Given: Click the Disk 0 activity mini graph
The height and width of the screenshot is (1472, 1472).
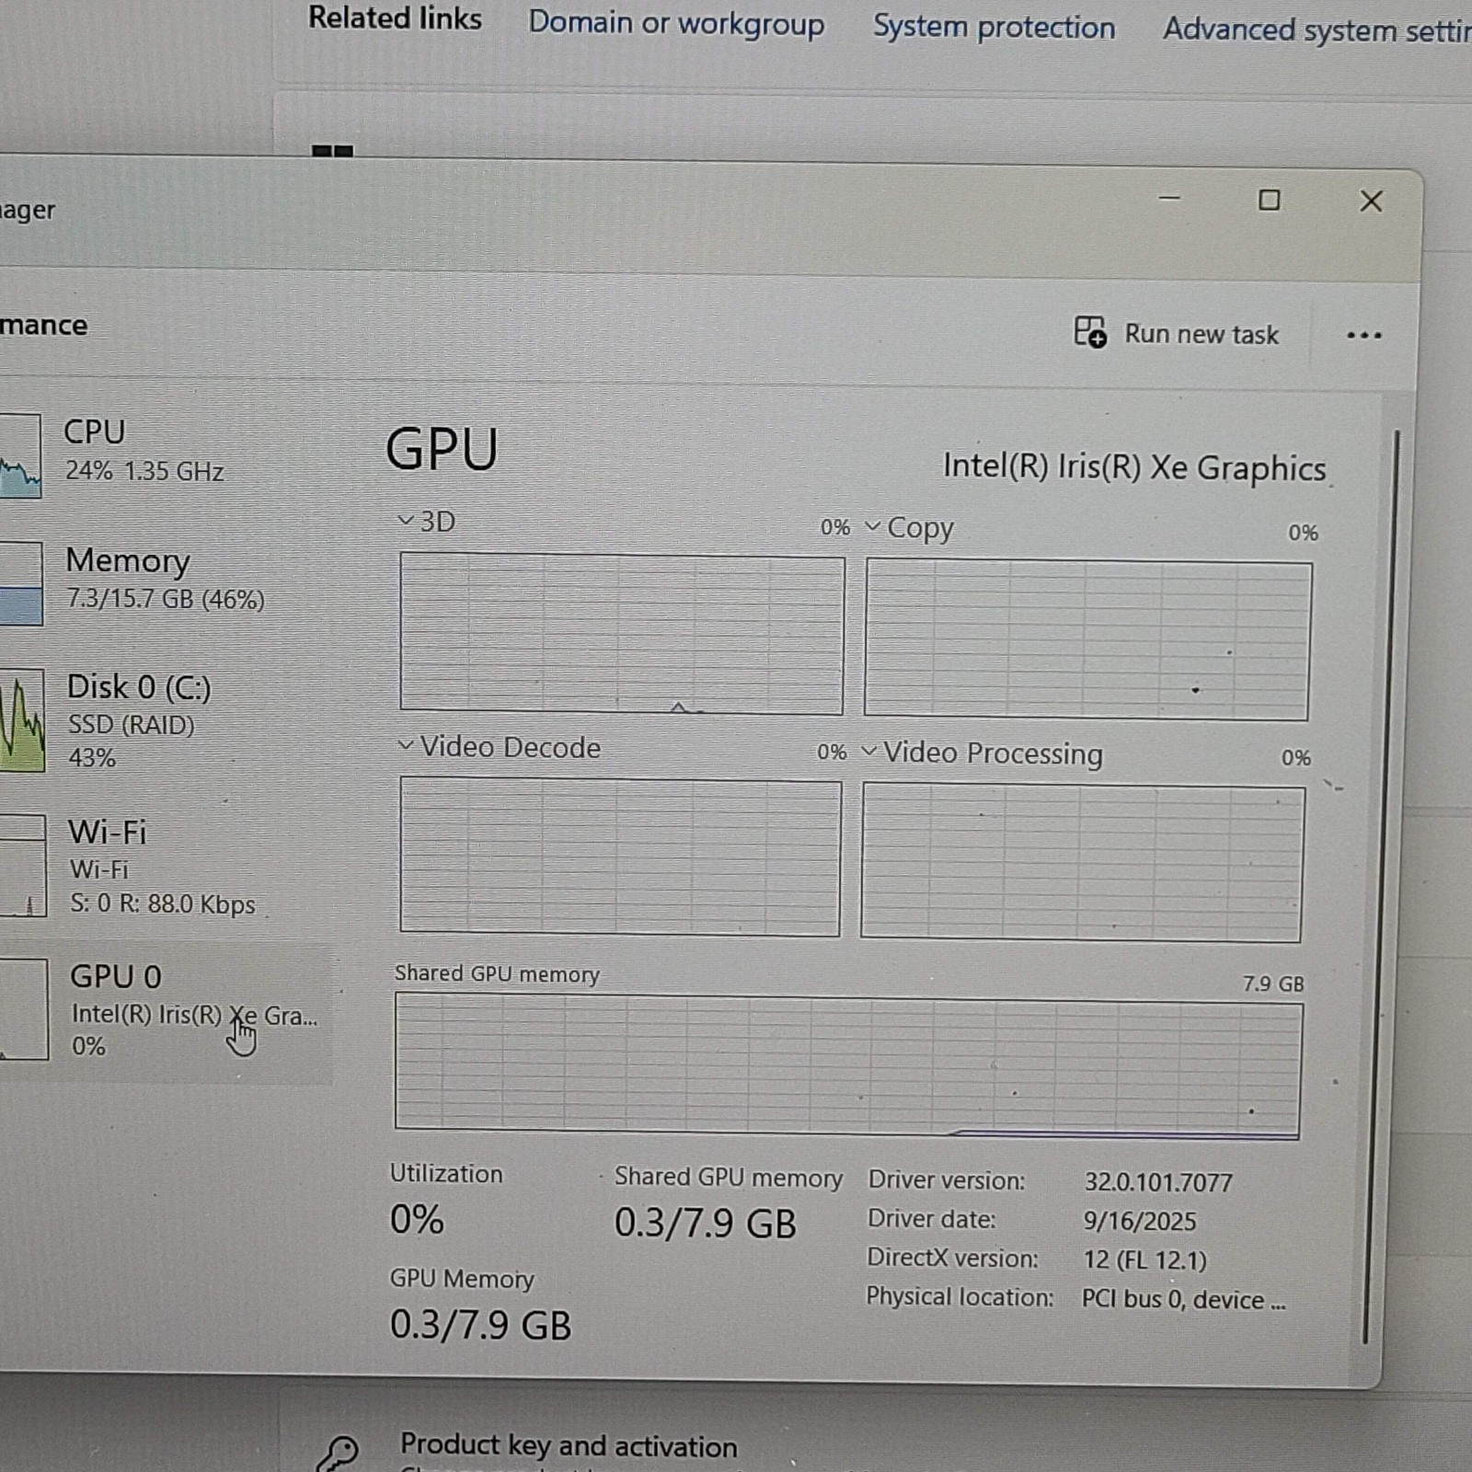Looking at the screenshot, I should [x=22, y=720].
